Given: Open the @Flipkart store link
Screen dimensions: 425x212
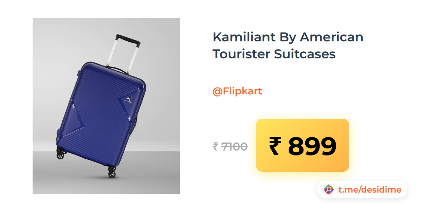Looking at the screenshot, I should [237, 91].
